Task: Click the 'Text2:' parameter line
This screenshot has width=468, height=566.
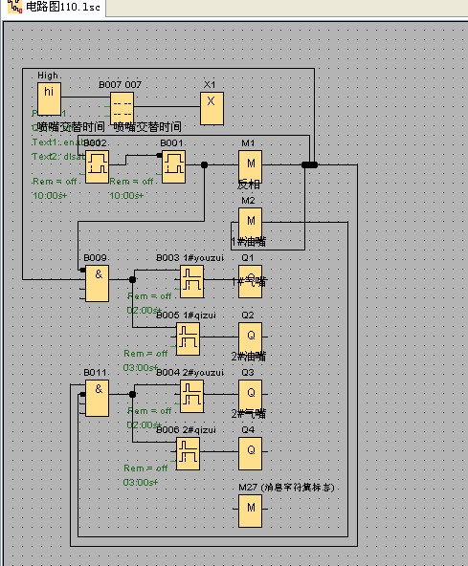Action: pyautogui.click(x=58, y=156)
